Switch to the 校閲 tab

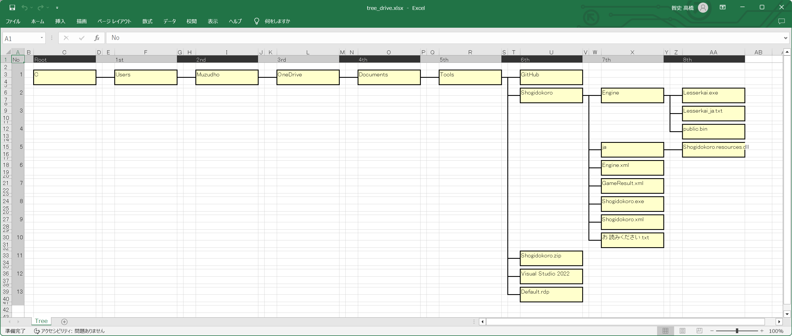[191, 21]
